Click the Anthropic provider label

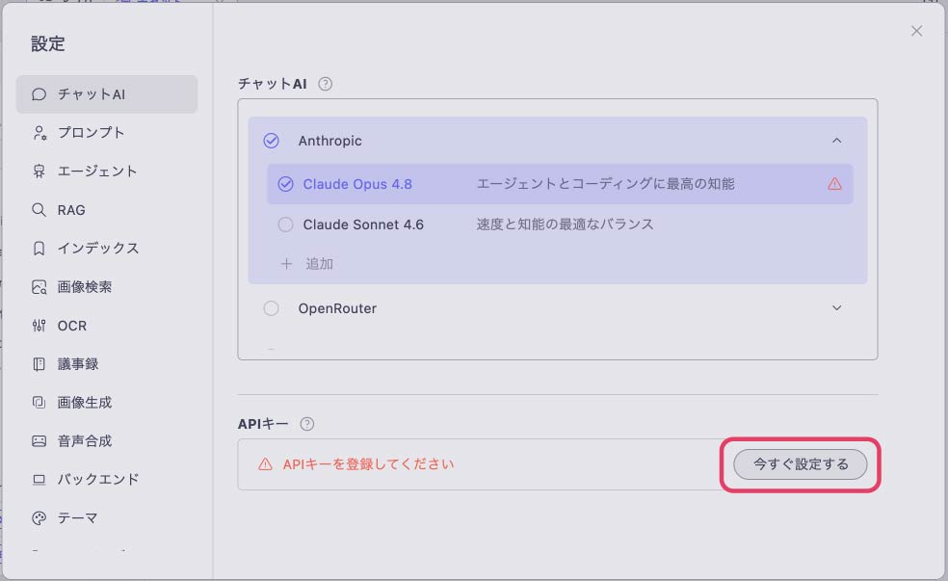(x=330, y=141)
